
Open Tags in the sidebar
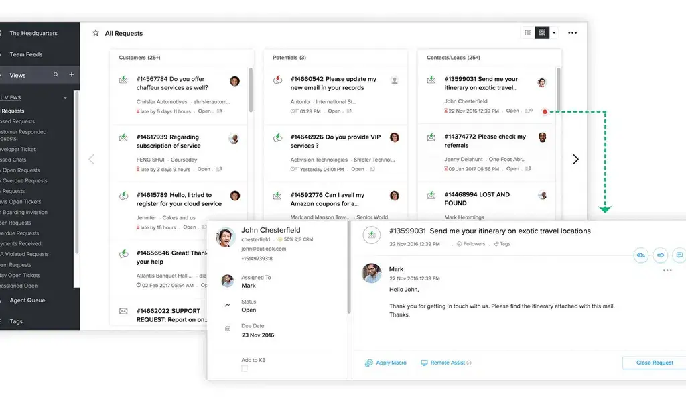pos(16,321)
